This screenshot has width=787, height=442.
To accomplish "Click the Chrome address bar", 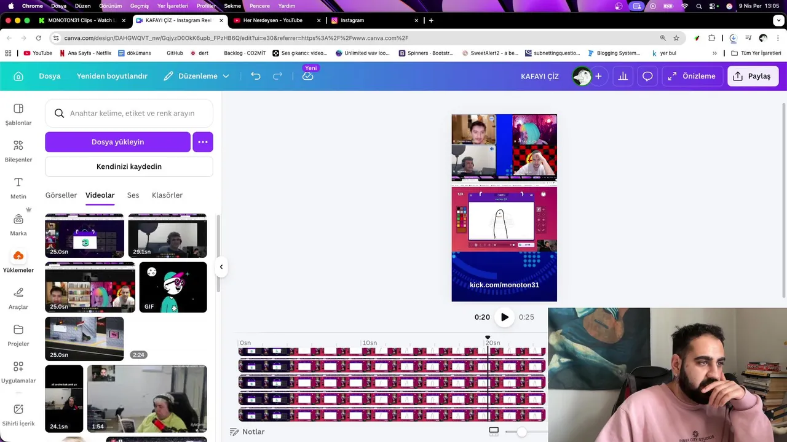I will coord(357,37).
